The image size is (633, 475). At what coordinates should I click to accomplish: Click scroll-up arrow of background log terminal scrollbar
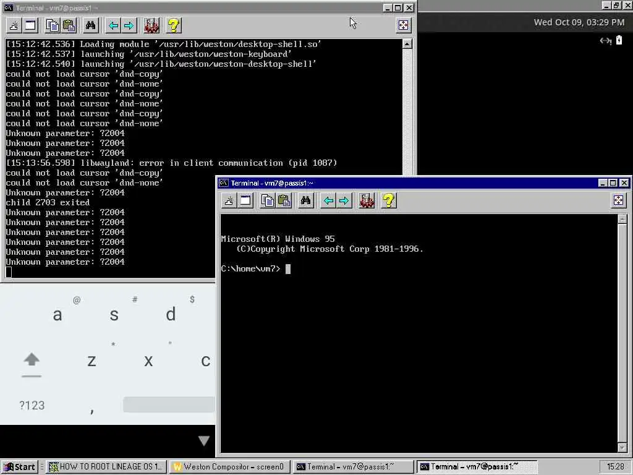coord(407,44)
